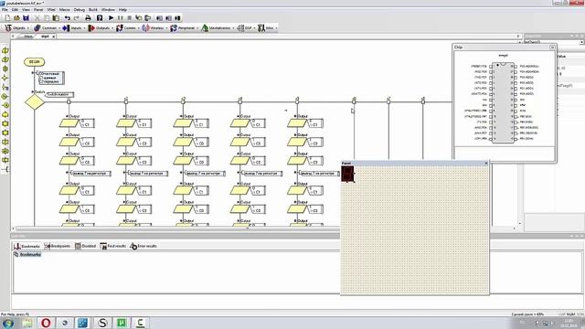Select the BEGIN flowchart node

pos(34,62)
